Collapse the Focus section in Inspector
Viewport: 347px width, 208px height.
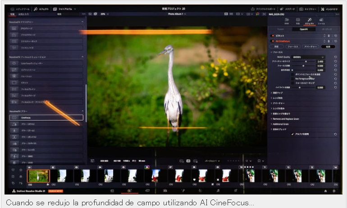[277, 52]
